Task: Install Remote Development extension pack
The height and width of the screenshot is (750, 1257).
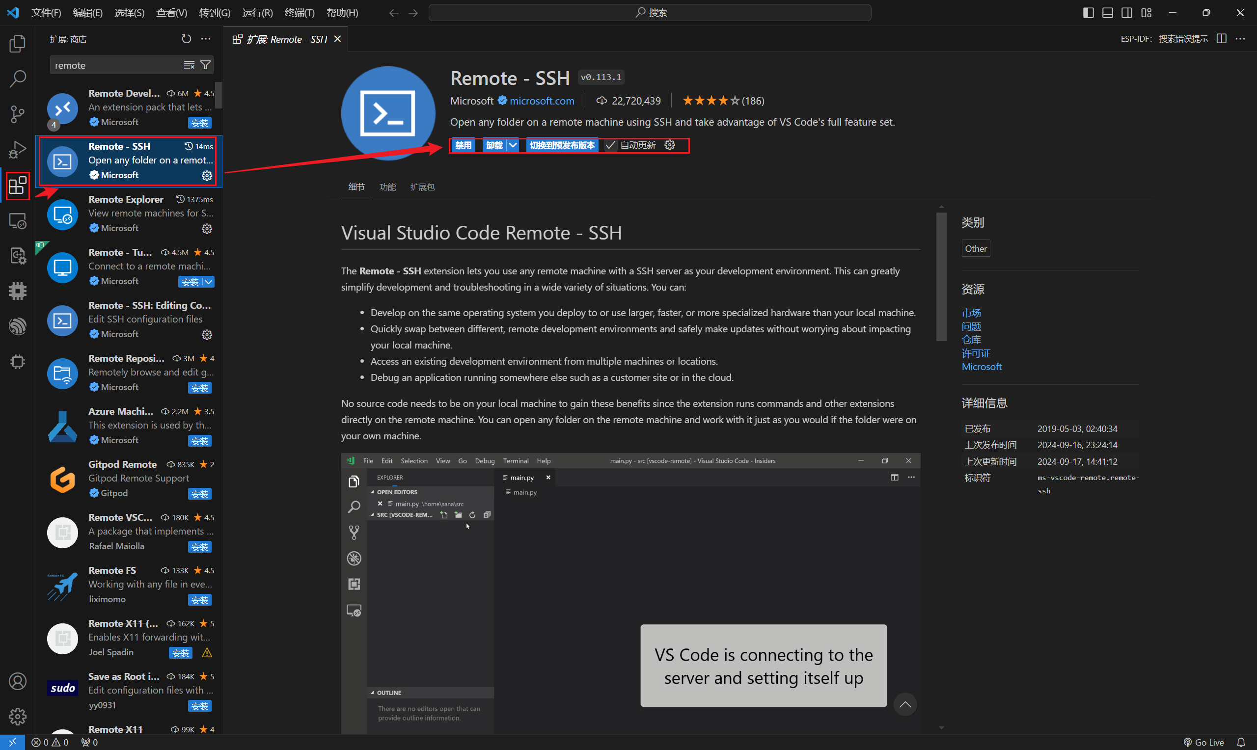Action: [x=200, y=123]
